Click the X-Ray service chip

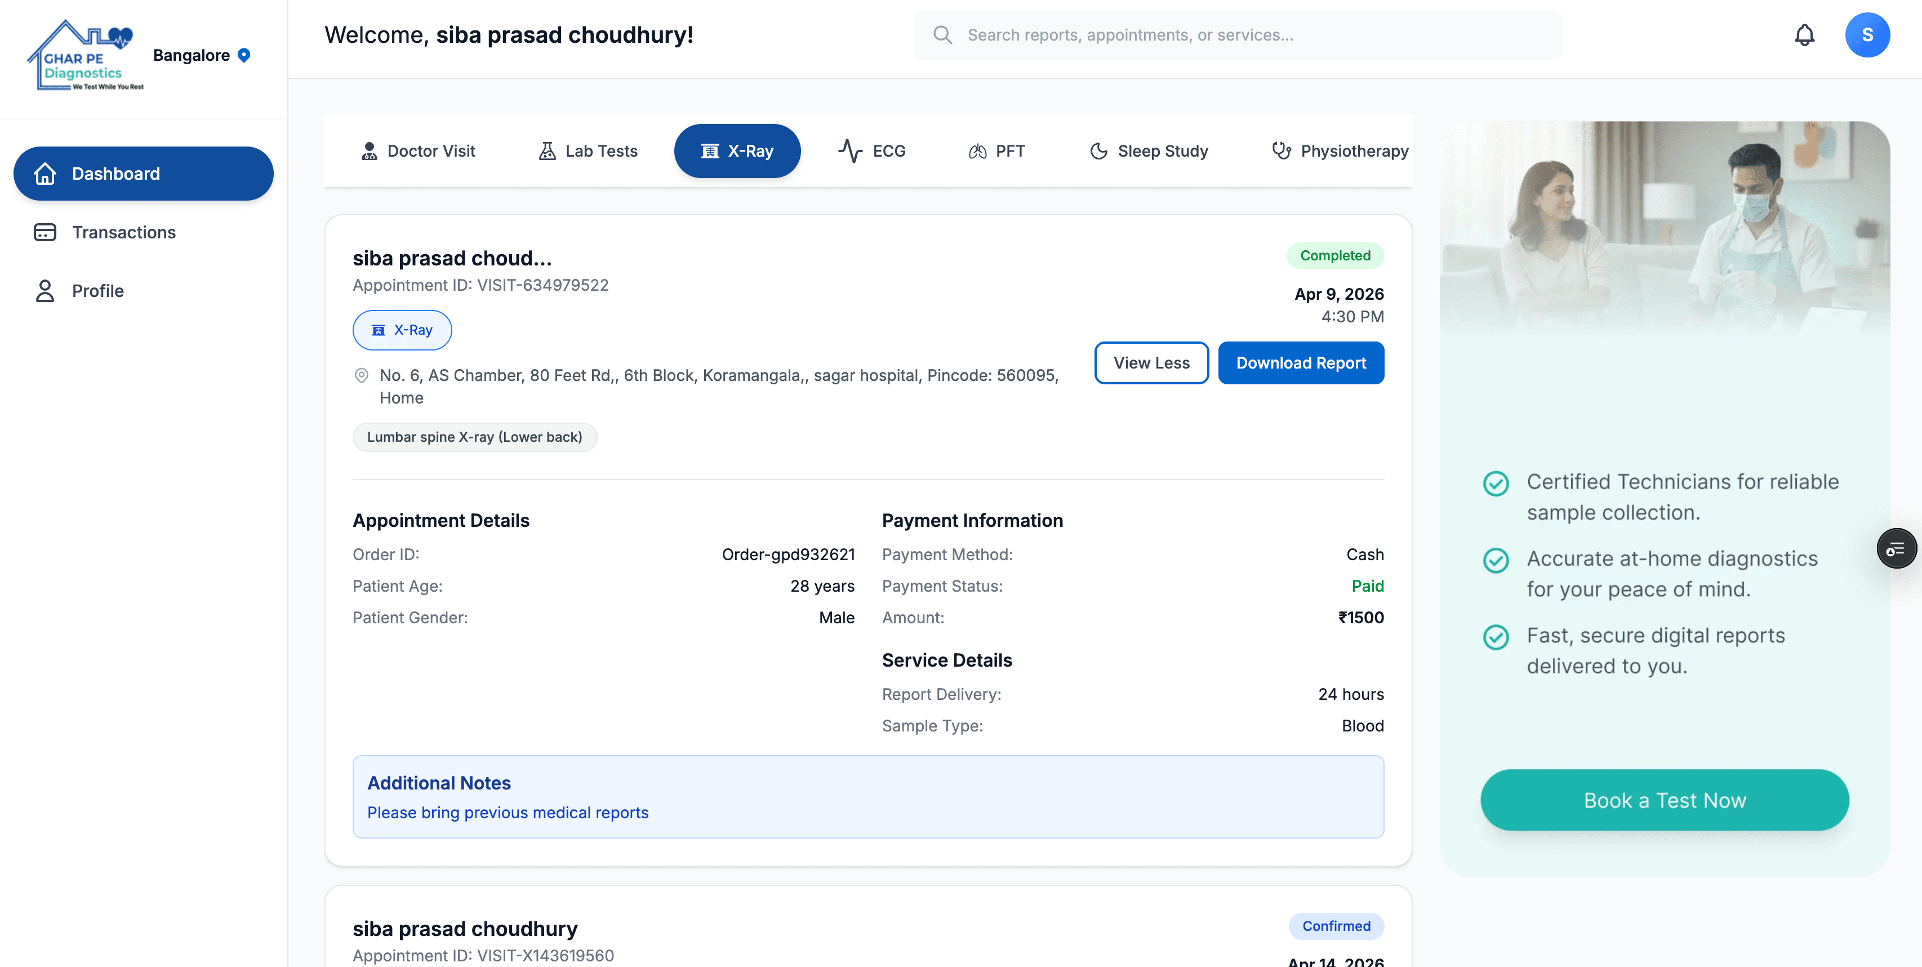[402, 331]
